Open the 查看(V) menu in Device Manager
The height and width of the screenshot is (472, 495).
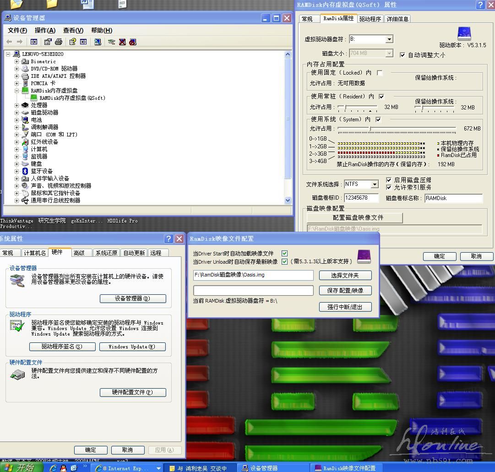73,30
